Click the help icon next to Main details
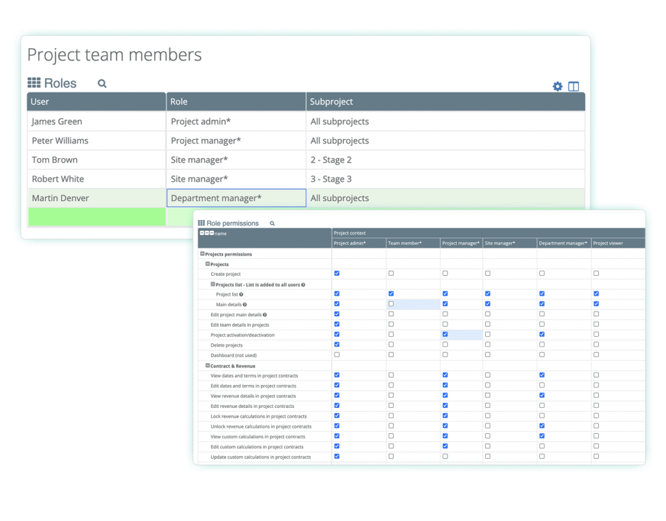 245,304
